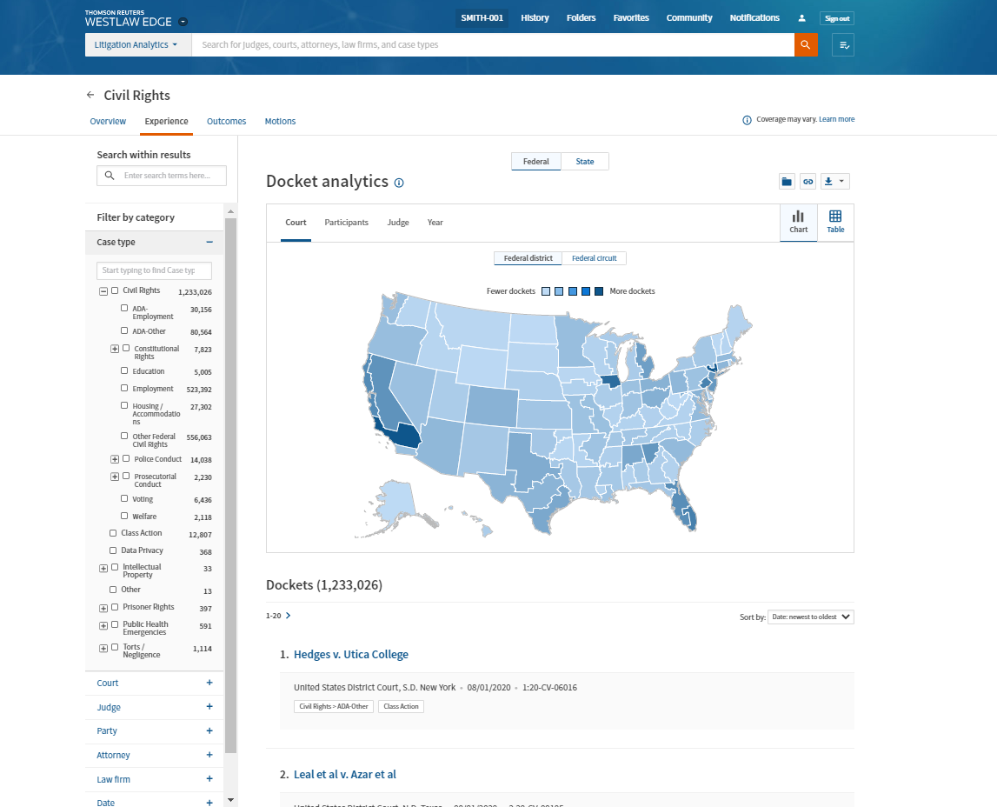Expand the Police Conduct tree node
Screen dimensions: 997x807
point(115,459)
